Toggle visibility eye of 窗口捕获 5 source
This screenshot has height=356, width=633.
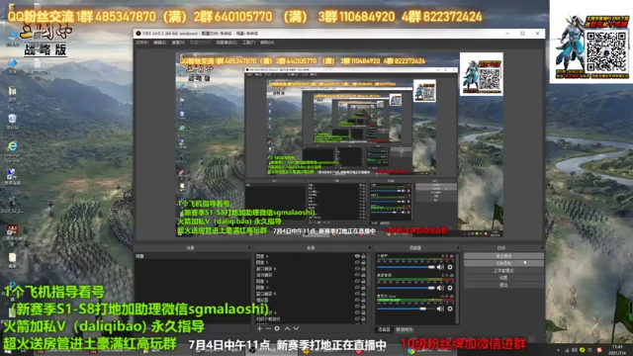click(357, 294)
